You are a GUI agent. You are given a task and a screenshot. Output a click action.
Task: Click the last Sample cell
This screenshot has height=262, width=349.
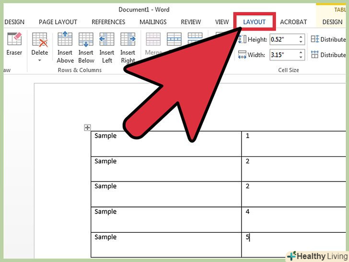[166, 245]
